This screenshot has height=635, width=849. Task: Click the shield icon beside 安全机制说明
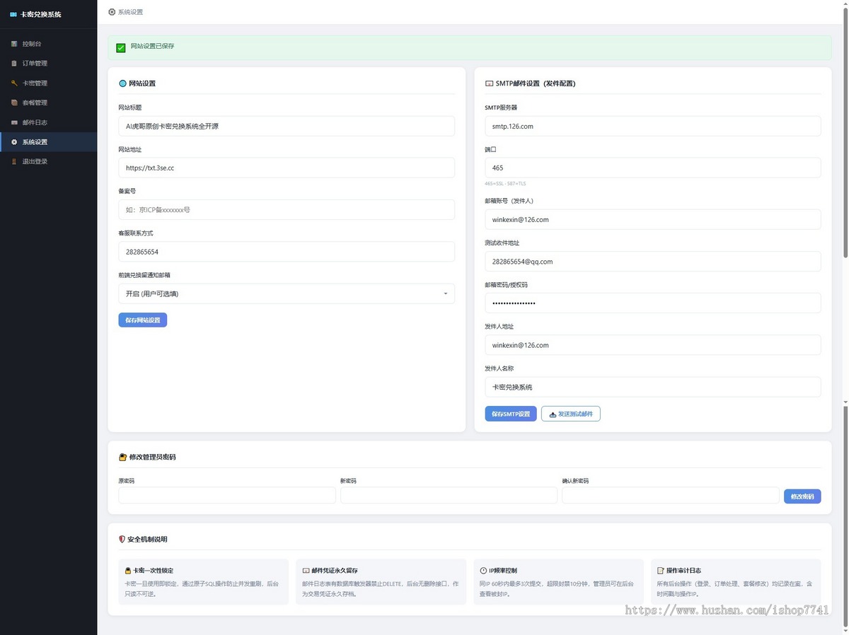pos(122,540)
